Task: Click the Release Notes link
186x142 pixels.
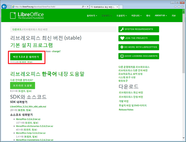Action: [126, 110]
